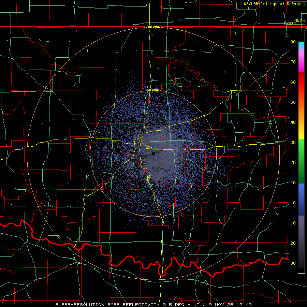
Task: Click the -30 value on dBZ scale
Action: (292, 263)
